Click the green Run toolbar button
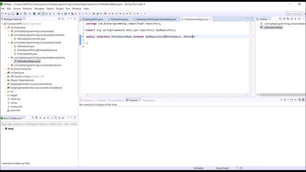 click(x=66, y=14)
